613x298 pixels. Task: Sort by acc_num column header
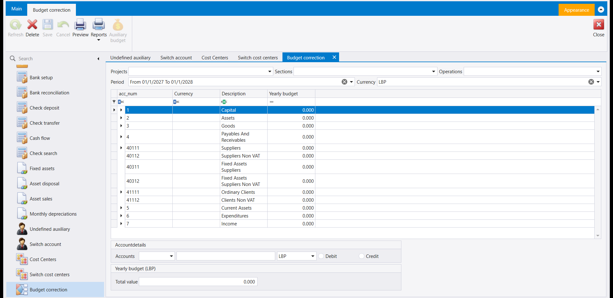click(x=145, y=94)
